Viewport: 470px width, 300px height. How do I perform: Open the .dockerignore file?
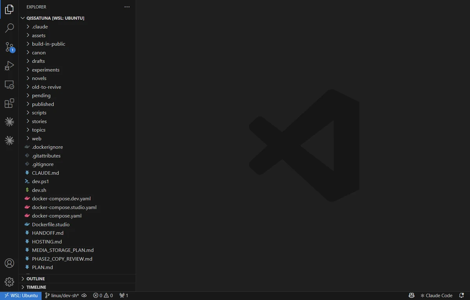pyautogui.click(x=77, y=147)
